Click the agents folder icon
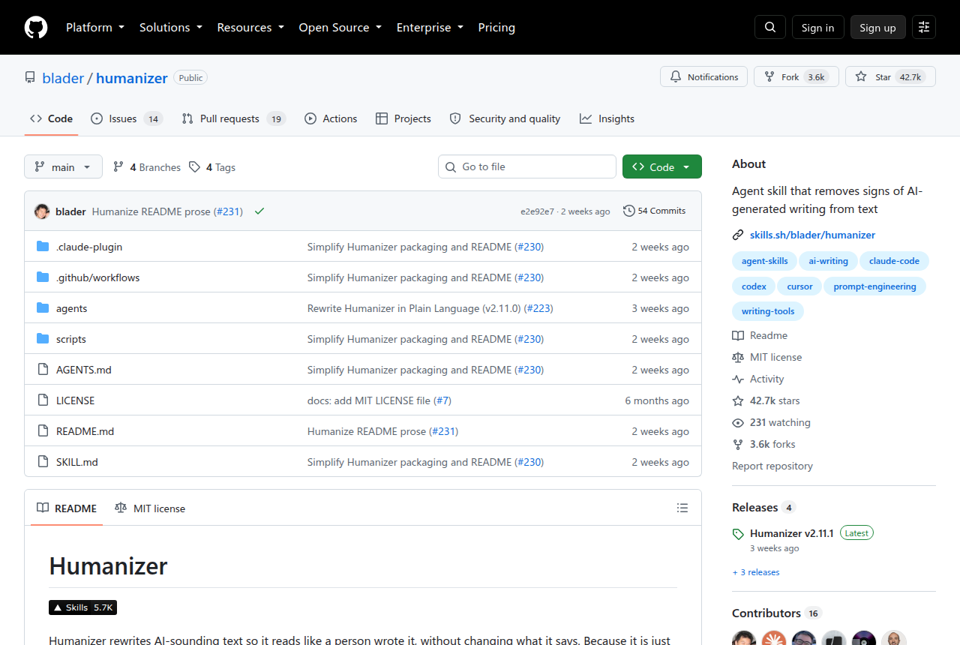Screen dimensions: 960x645 (x=43, y=308)
